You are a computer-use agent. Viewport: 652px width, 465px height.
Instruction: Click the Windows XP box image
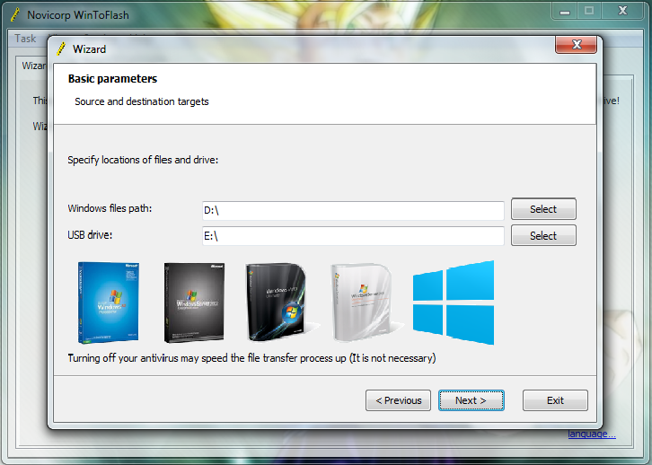pos(109,303)
